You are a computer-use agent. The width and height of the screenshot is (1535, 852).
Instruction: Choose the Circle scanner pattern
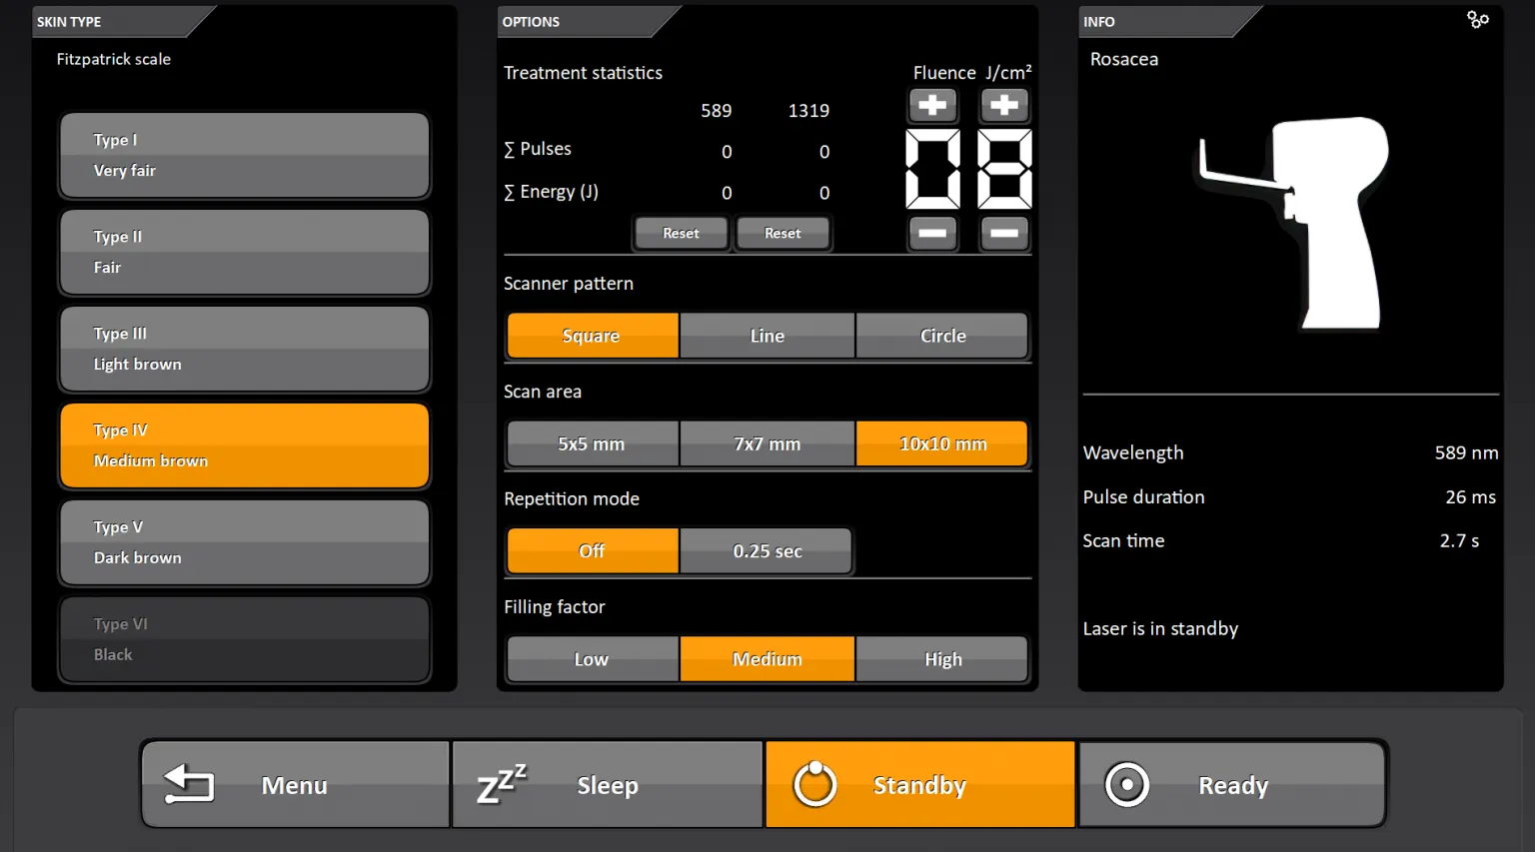pyautogui.click(x=942, y=336)
